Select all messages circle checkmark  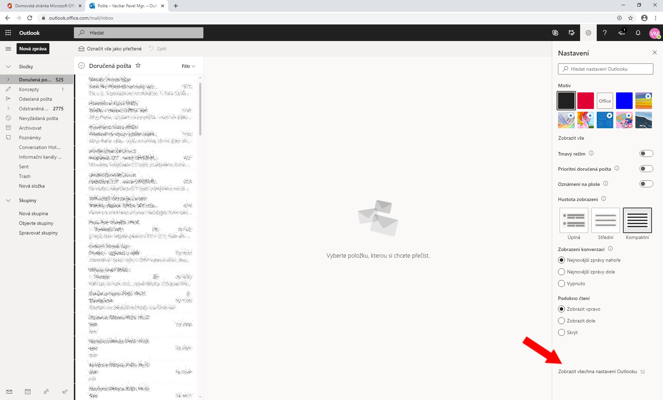[81, 66]
